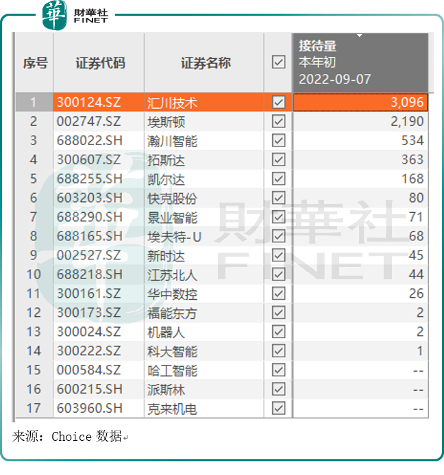This screenshot has height=475, width=444.
Task: Click the value 3,096 in 接待量
Action: (x=407, y=103)
